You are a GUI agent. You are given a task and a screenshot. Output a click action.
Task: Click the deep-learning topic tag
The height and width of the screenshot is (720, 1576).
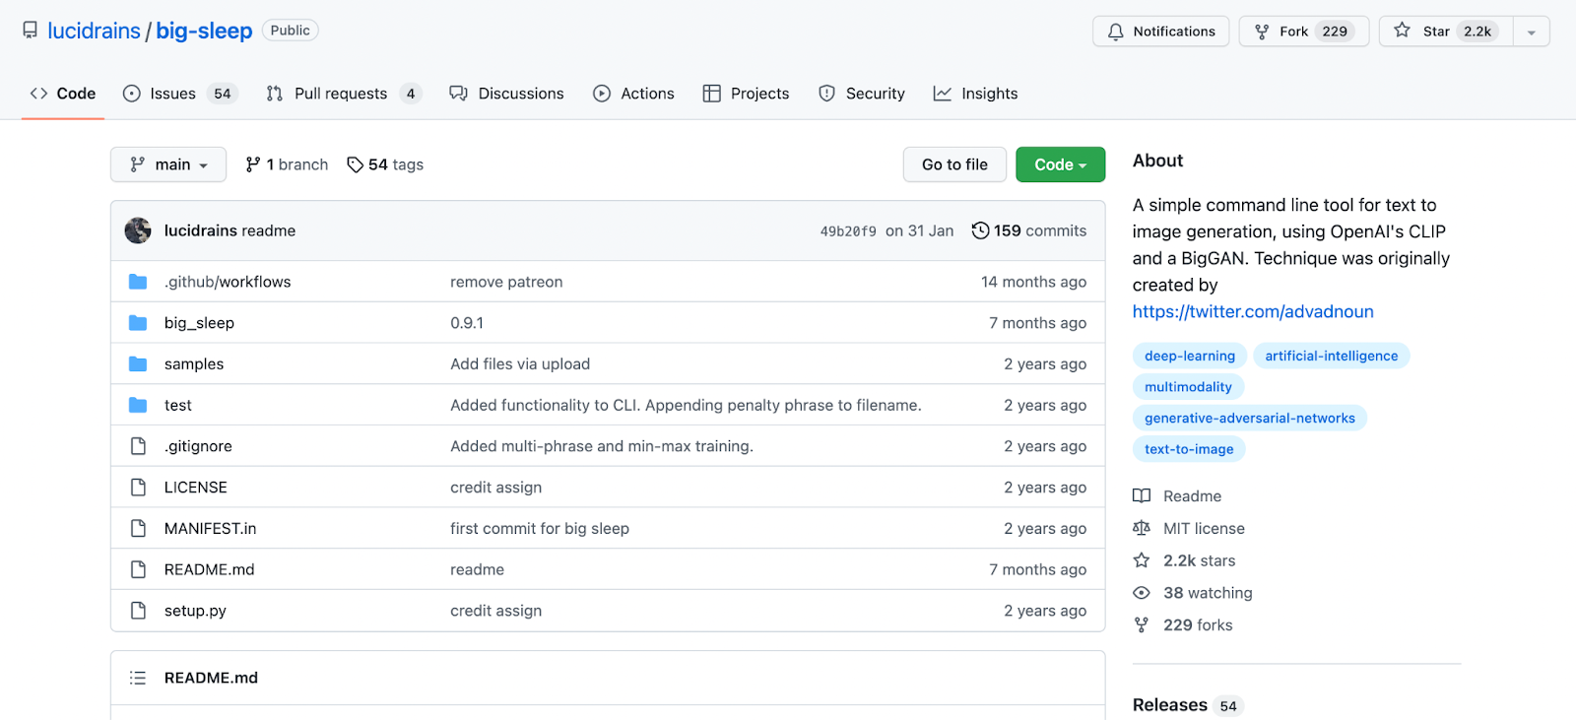pyautogui.click(x=1190, y=356)
